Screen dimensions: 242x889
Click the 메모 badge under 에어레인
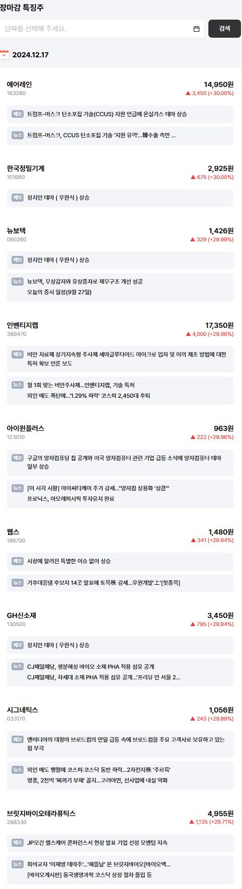click(x=18, y=114)
